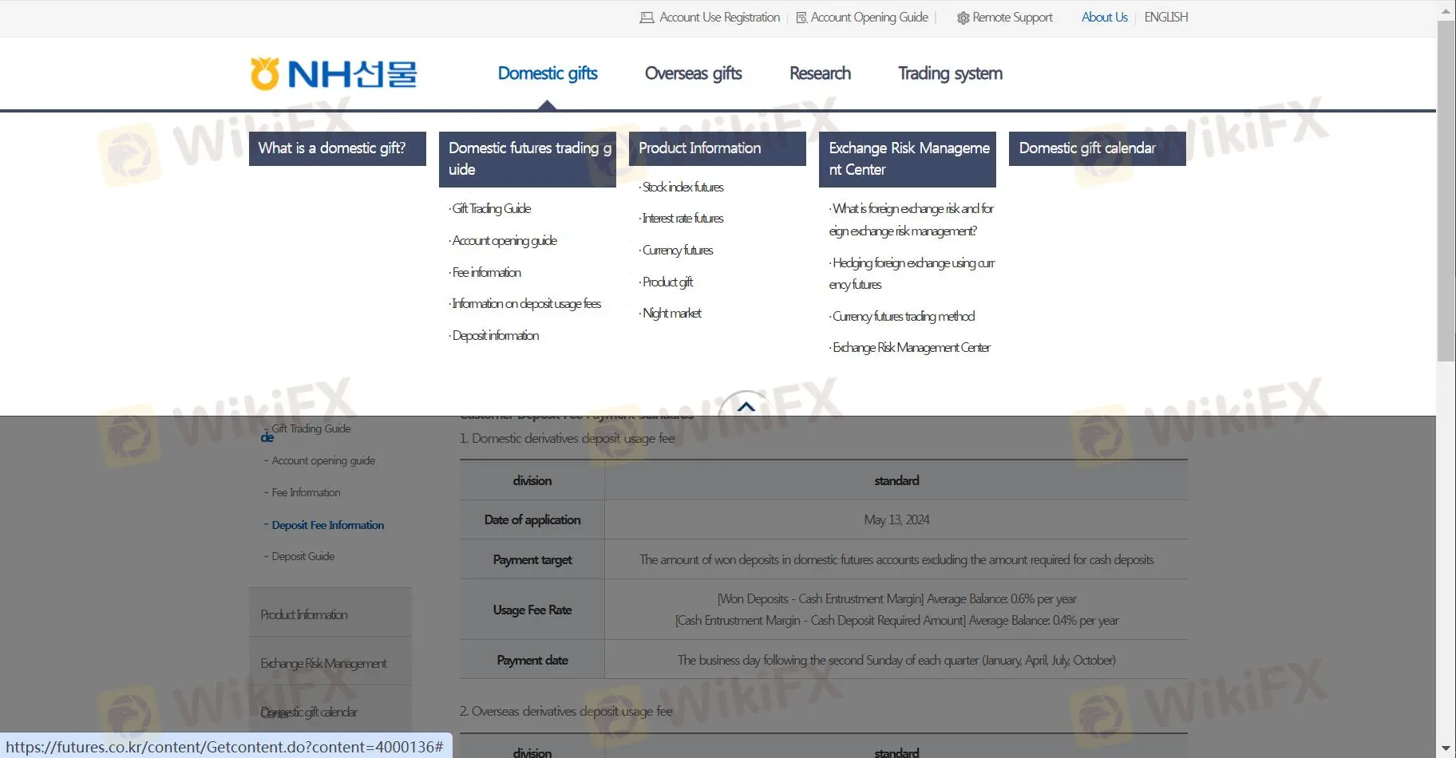Click the NH Futures logo
Viewport: 1456px width, 758px height.
[x=334, y=74]
